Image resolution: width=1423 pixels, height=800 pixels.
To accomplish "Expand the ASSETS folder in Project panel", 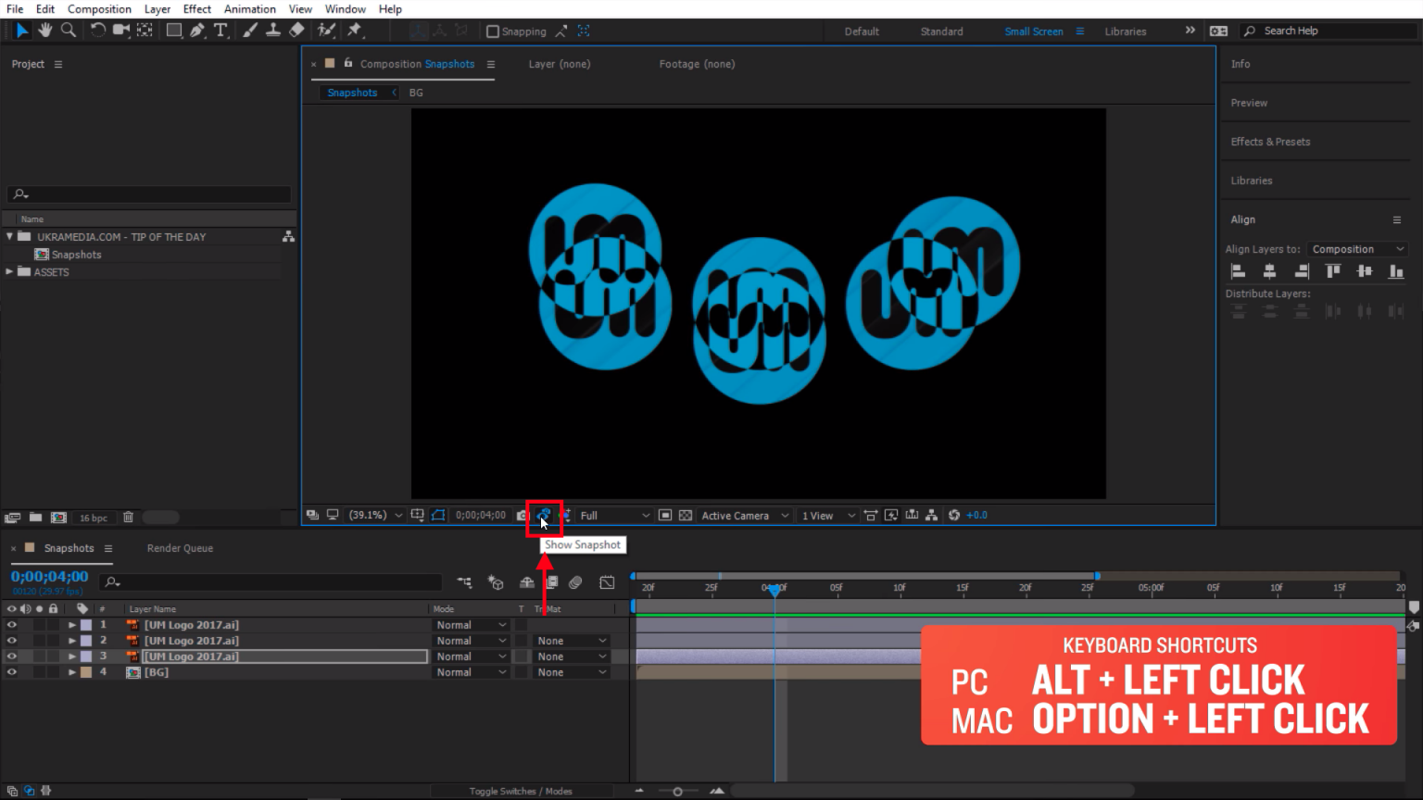I will click(10, 272).
